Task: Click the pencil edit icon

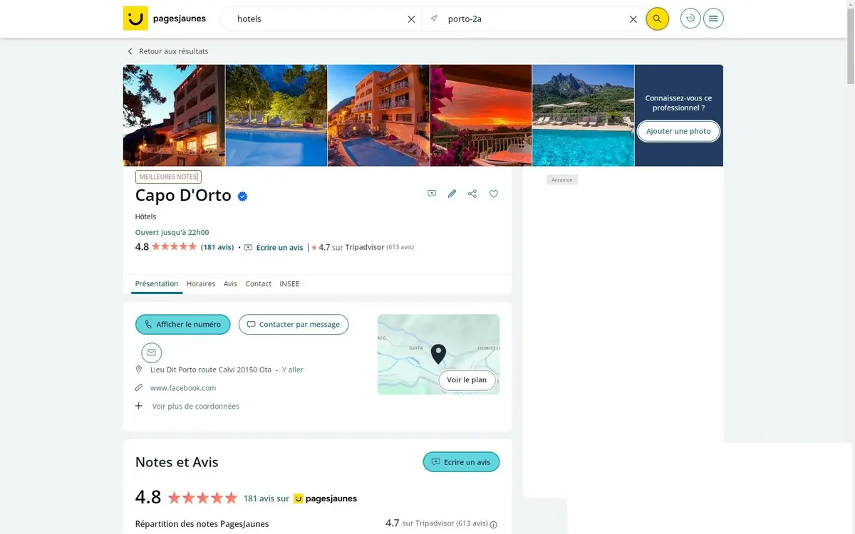Action: click(452, 194)
